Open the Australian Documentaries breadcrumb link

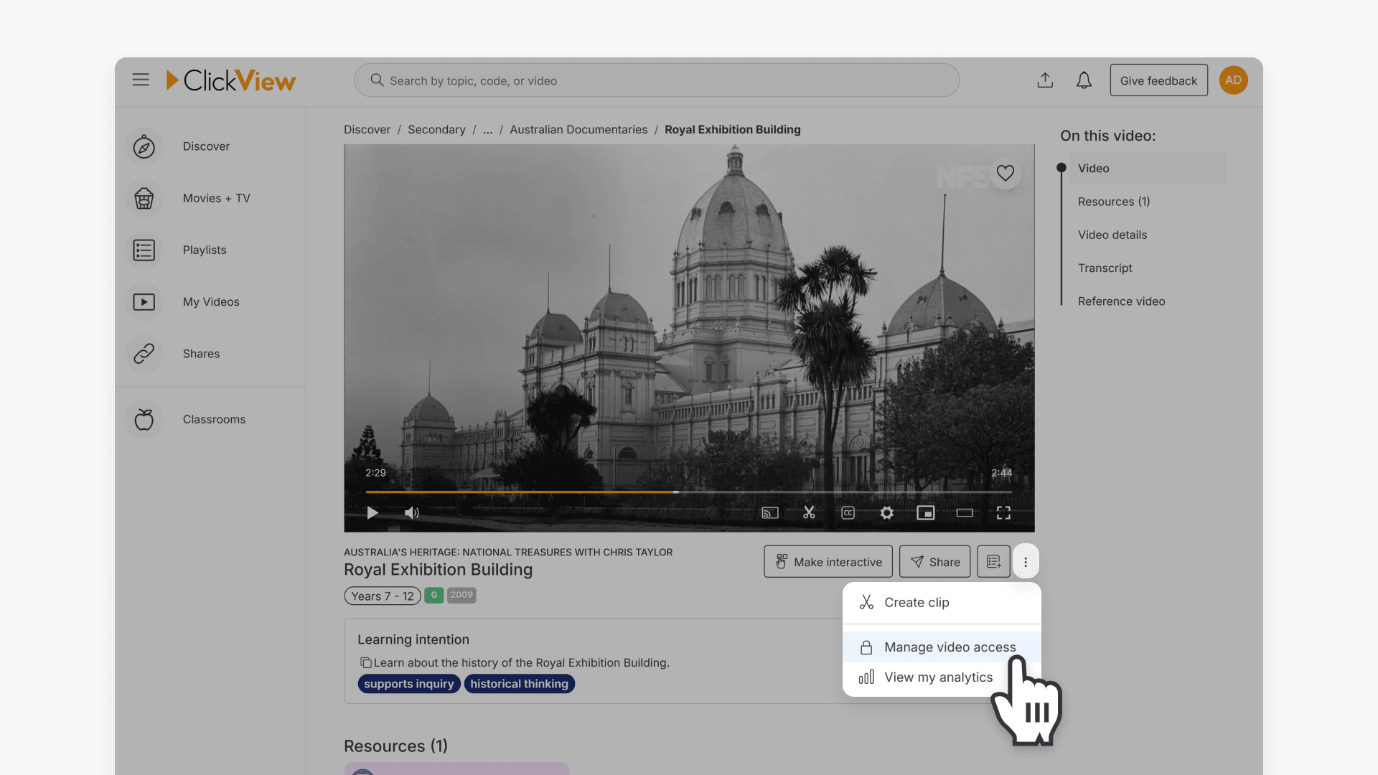coord(578,129)
